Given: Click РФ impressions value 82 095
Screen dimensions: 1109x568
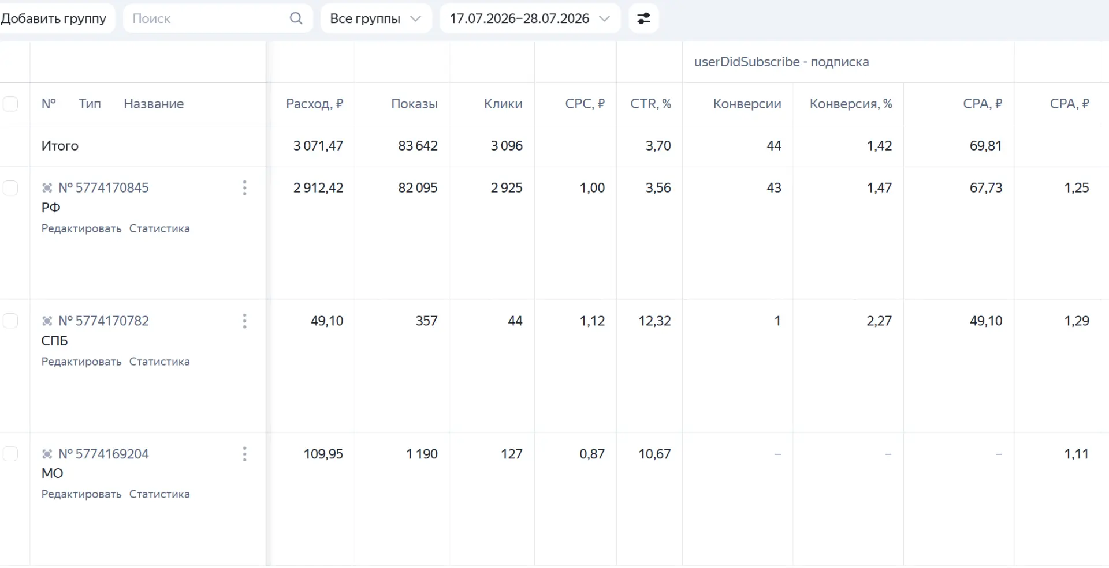Looking at the screenshot, I should (418, 188).
